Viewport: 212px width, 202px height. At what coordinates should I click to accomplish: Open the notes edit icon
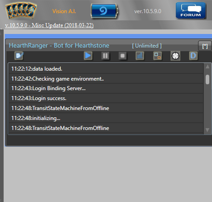(19, 56)
